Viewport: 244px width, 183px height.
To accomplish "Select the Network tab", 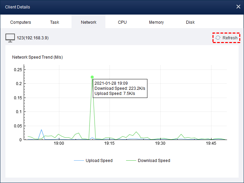I will (x=88, y=22).
